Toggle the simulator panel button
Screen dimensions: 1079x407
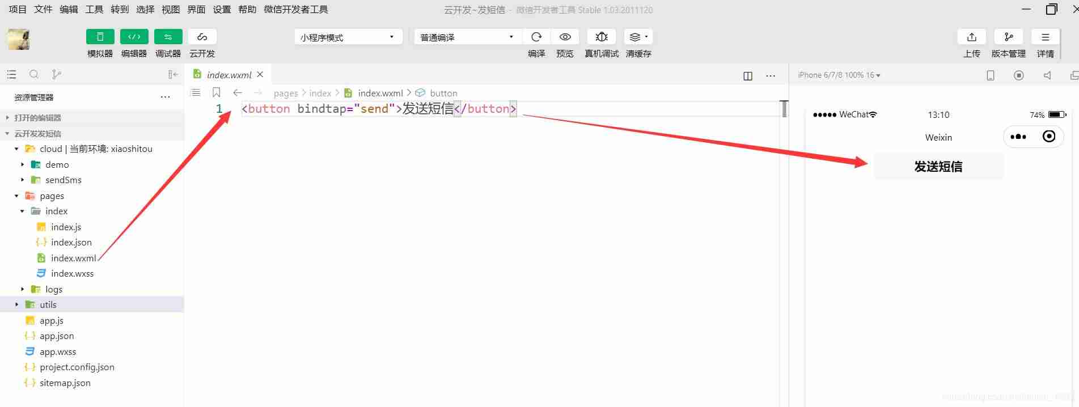[x=100, y=37]
